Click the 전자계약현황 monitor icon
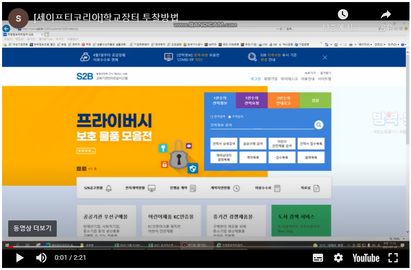Image resolution: width=411 pixels, height=270 pixels. (x=151, y=188)
